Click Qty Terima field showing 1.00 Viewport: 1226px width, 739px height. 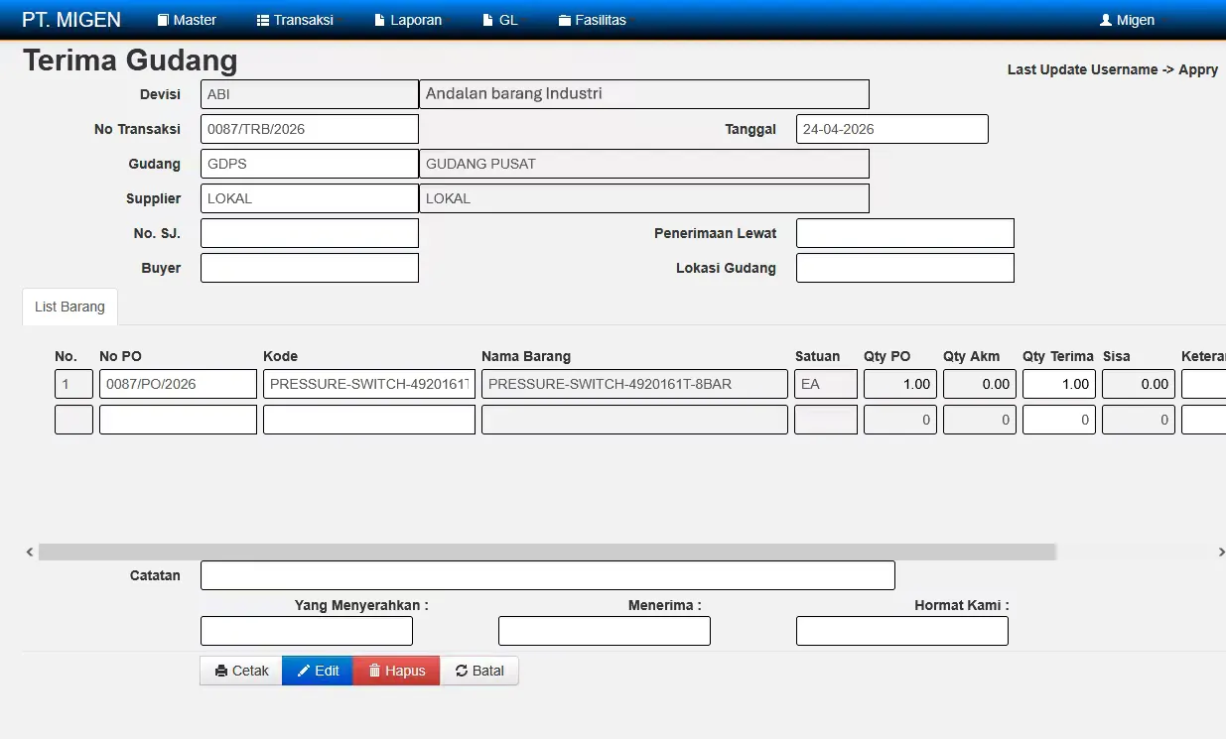coord(1059,384)
